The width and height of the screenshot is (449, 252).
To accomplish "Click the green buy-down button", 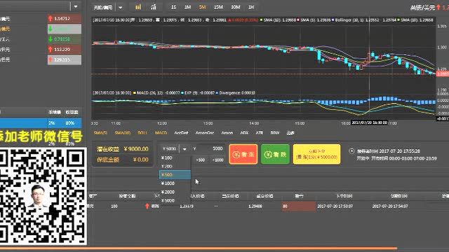I will pos(275,154).
